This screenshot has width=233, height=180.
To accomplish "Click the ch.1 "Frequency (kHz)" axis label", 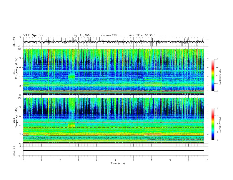I will click(x=16, y=68).
